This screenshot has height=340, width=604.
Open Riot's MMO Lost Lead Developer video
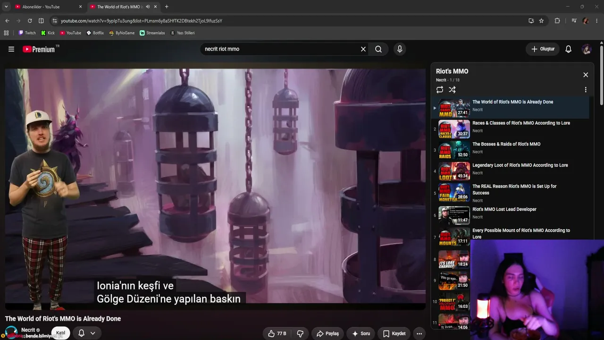(x=512, y=215)
